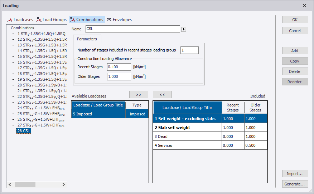Viewport: 314px width, 194px height.
Task: Click the number of stages input field
Action: click(x=189, y=50)
